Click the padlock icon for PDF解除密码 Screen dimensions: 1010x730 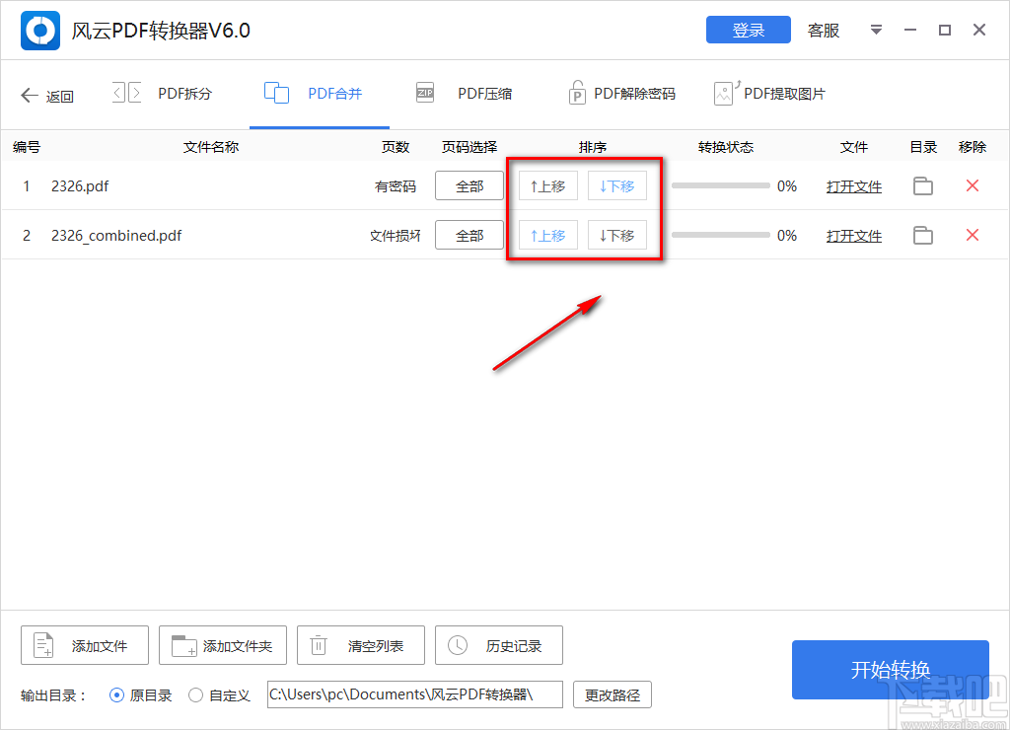coord(577,93)
